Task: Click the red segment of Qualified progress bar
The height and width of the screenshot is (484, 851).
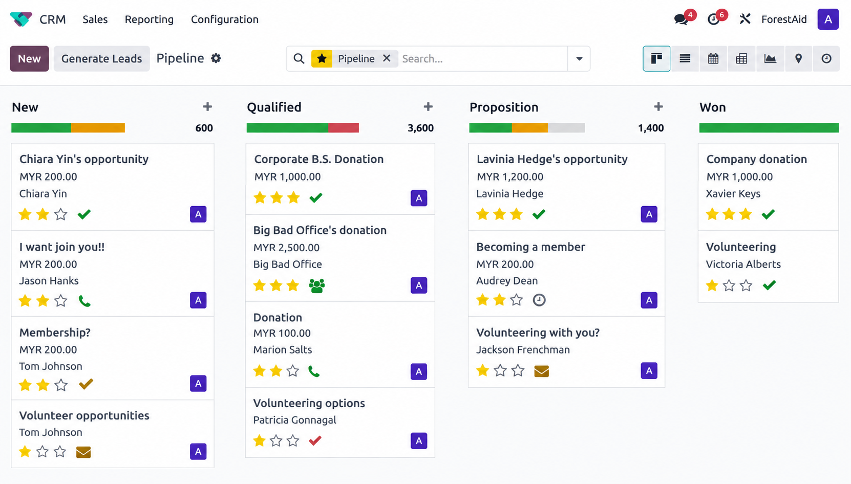Action: (344, 128)
